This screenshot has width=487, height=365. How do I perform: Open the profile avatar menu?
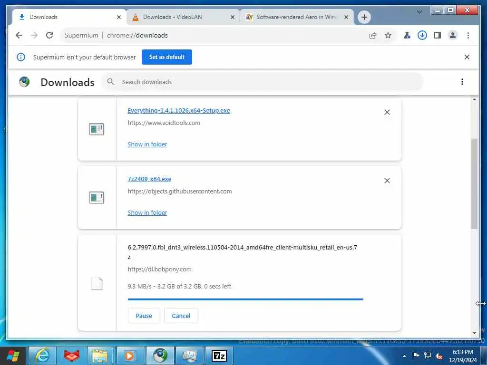pos(453,35)
